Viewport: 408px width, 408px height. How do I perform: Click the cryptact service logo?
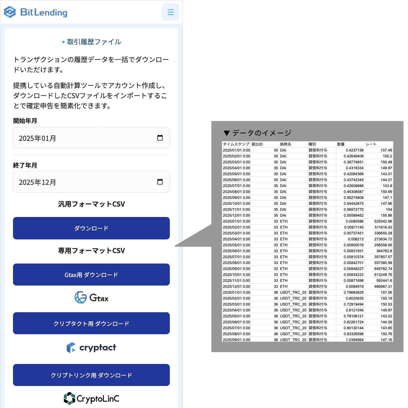[x=91, y=347]
